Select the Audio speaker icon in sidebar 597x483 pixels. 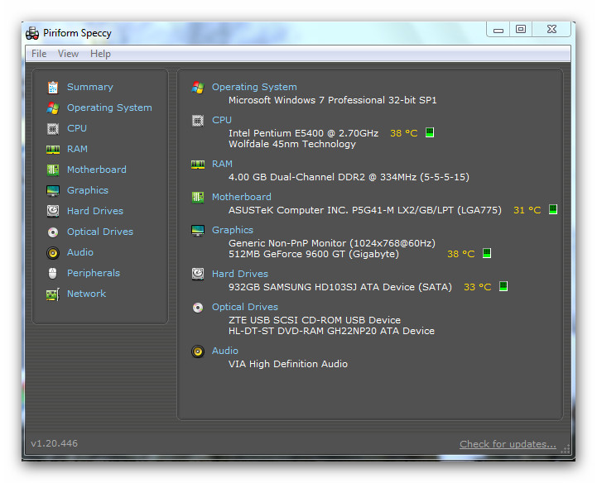point(53,252)
